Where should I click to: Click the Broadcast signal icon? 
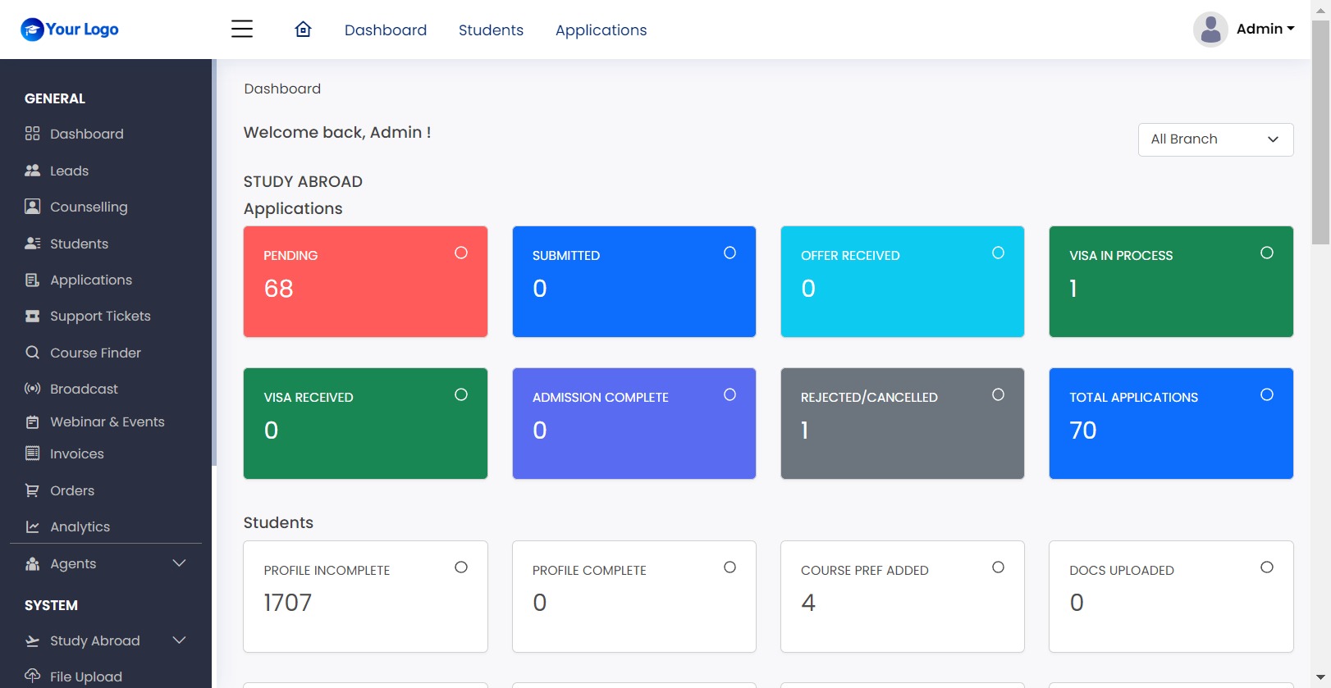(32, 389)
